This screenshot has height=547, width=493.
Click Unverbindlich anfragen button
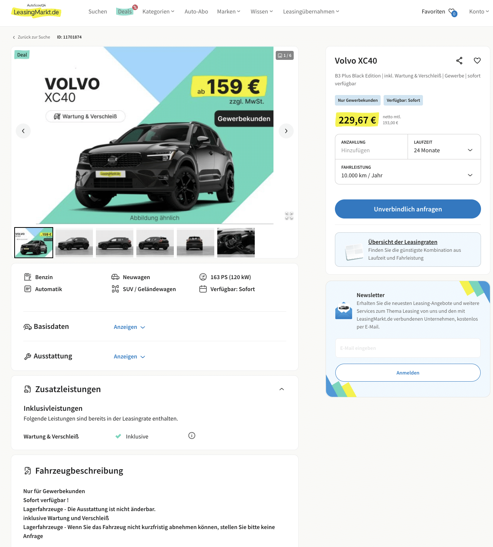[408, 209]
